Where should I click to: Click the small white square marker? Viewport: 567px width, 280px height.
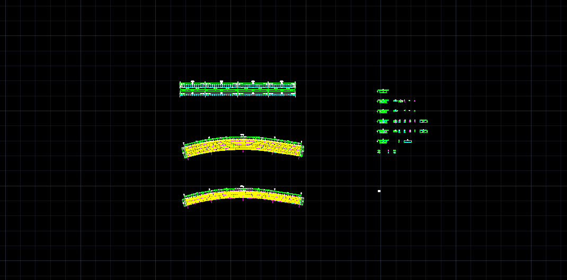click(x=379, y=191)
